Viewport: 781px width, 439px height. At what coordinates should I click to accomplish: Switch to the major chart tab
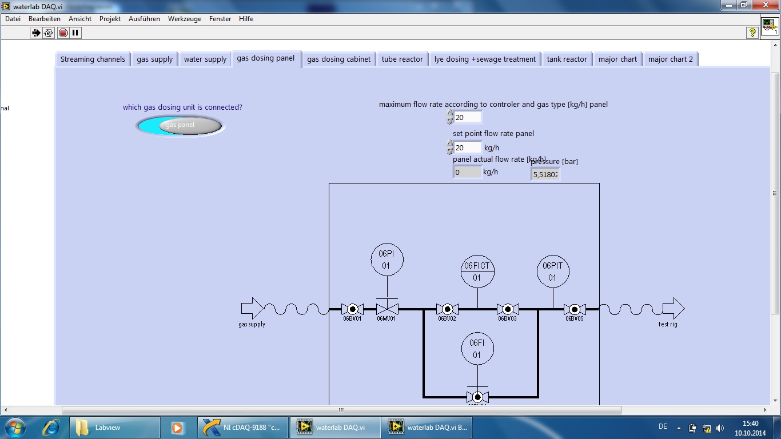pos(617,59)
